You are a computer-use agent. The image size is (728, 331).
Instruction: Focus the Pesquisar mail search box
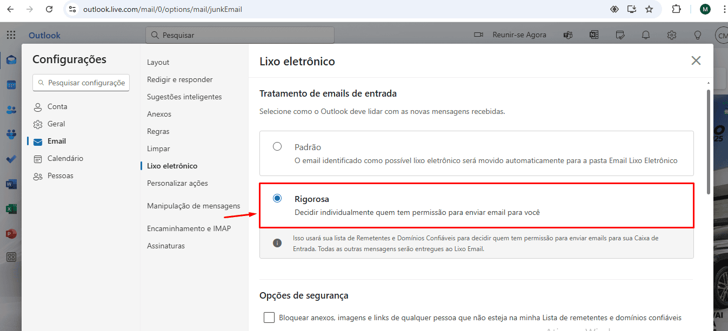pyautogui.click(x=240, y=35)
